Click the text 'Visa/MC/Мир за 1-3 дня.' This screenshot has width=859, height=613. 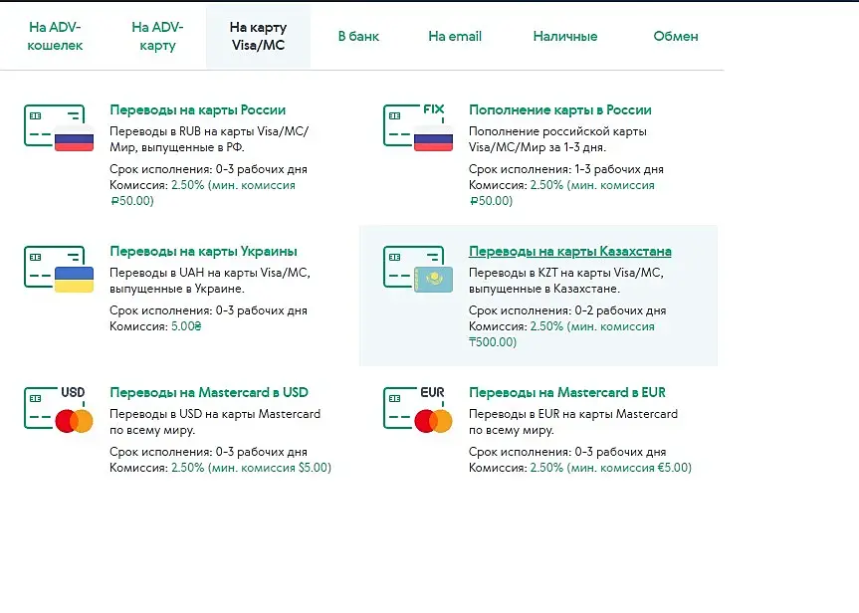pos(537,147)
